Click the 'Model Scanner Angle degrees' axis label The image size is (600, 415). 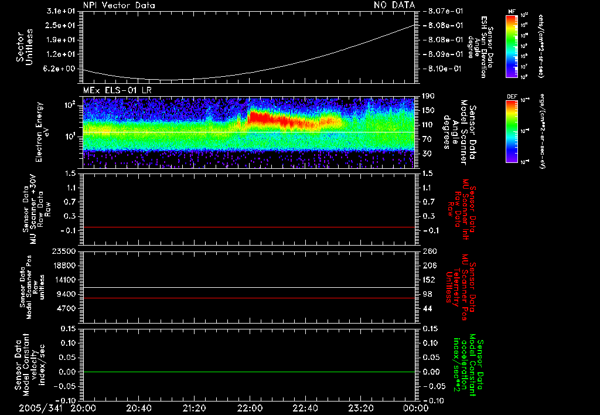(x=459, y=132)
